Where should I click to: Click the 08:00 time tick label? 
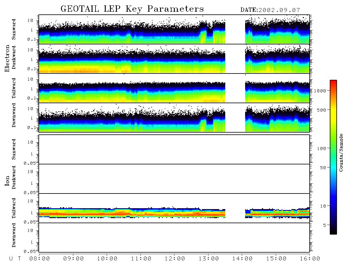coord(40,259)
